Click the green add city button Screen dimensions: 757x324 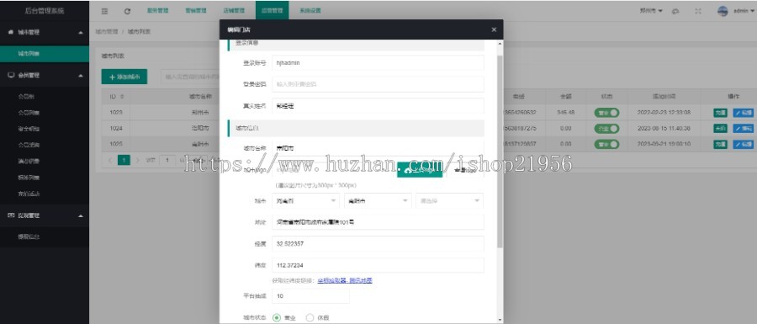[124, 77]
